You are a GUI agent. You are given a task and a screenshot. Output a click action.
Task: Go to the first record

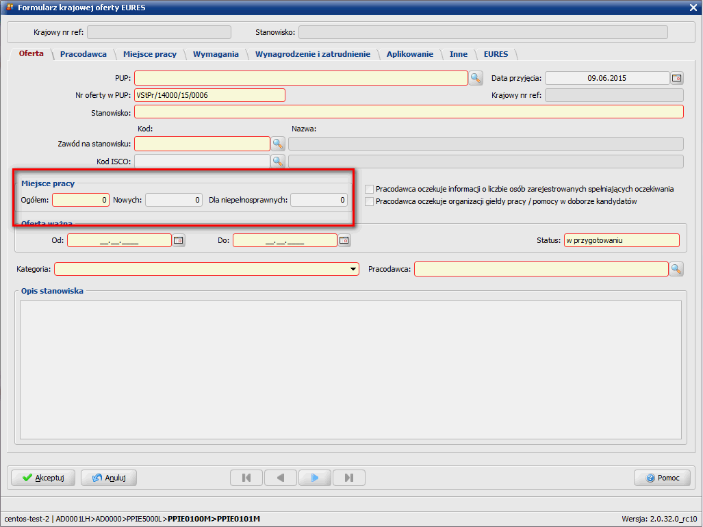[246, 478]
